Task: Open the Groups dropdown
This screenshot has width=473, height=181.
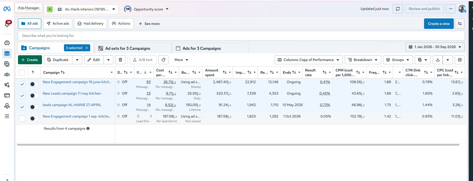Action: (398, 60)
